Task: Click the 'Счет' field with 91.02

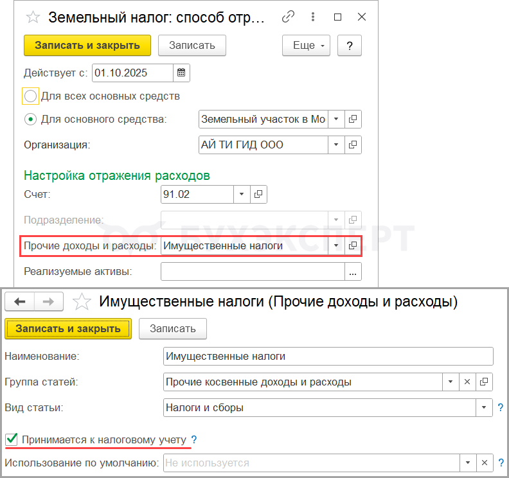Action: [x=197, y=195]
